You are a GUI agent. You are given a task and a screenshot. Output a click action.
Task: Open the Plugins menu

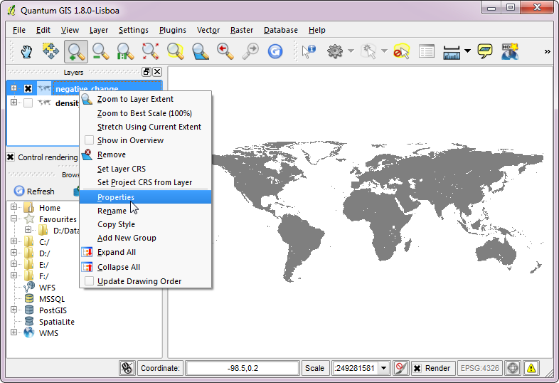pyautogui.click(x=173, y=31)
